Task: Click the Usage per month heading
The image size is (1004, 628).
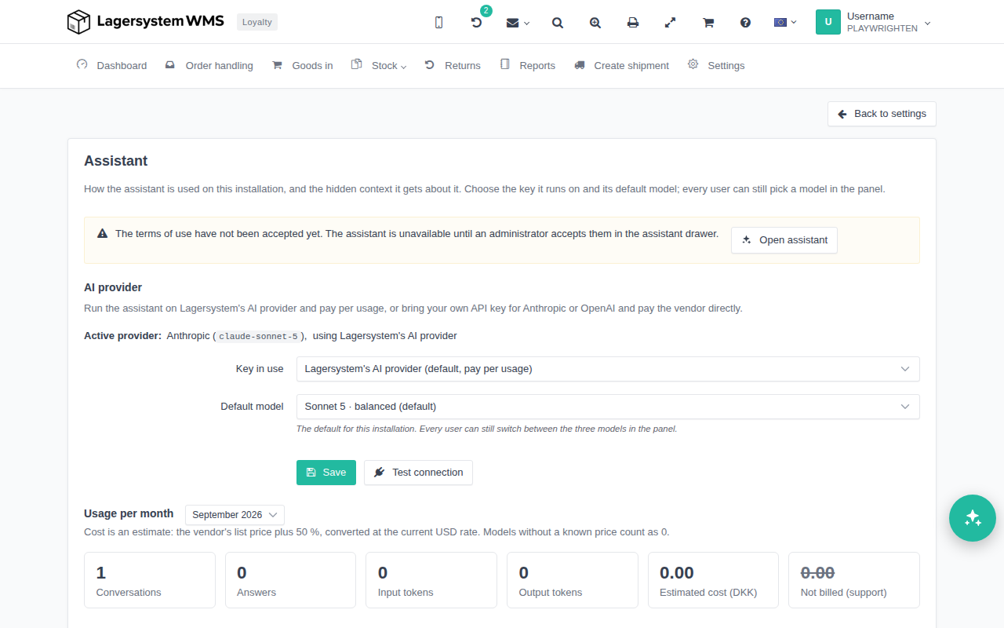Action: [129, 513]
